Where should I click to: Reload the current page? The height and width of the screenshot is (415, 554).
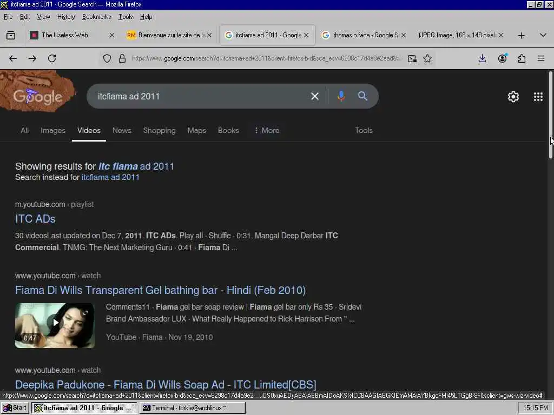52,58
